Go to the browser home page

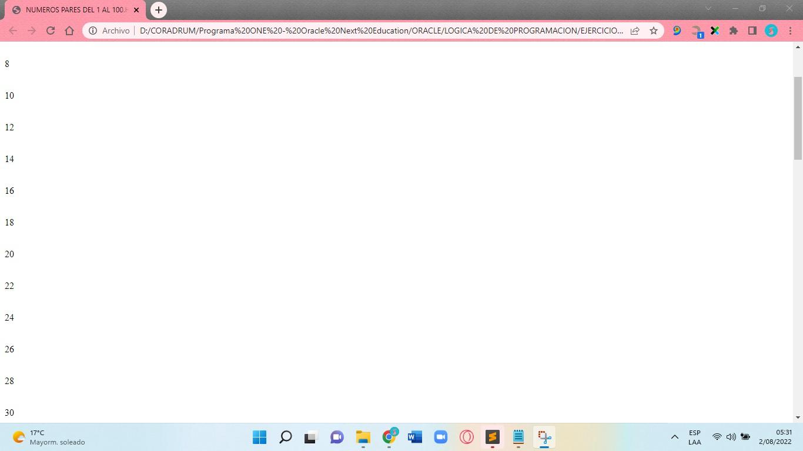69,31
